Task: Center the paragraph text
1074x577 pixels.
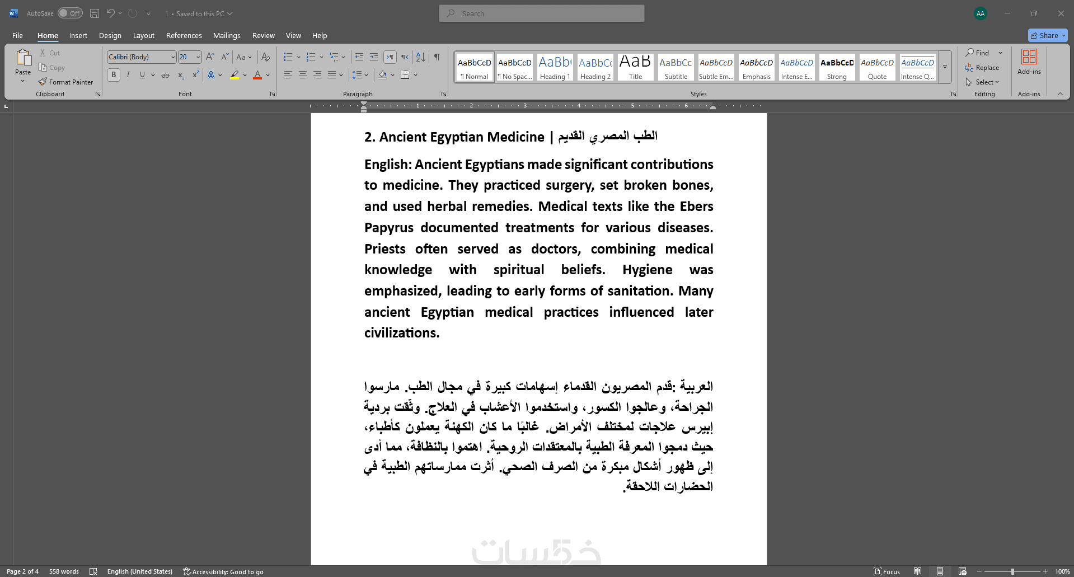Action: click(303, 75)
